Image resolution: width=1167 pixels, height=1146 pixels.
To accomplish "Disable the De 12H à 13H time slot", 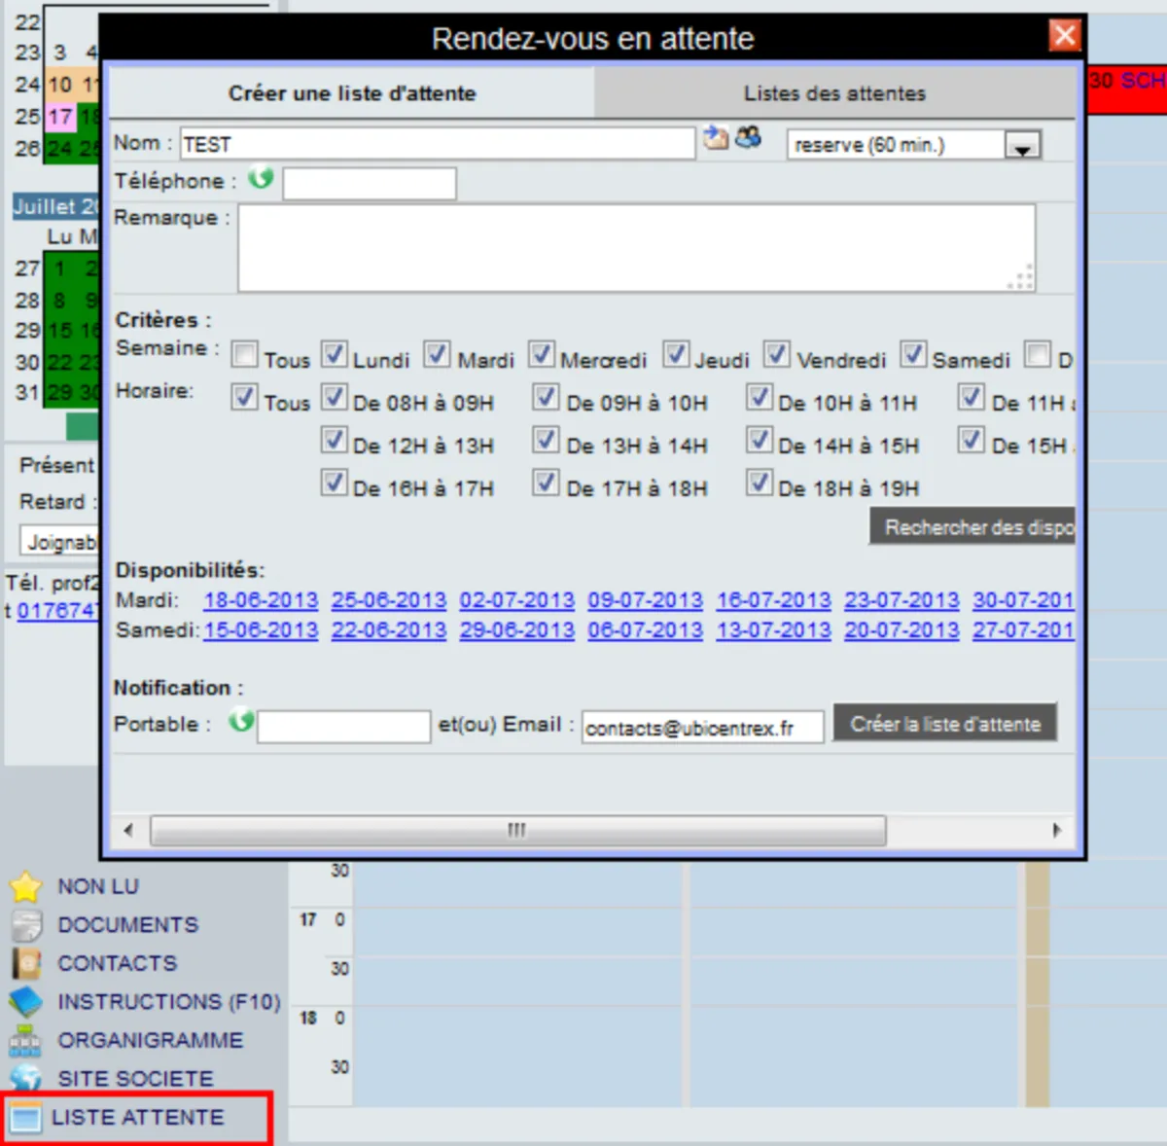I will pyautogui.click(x=334, y=440).
